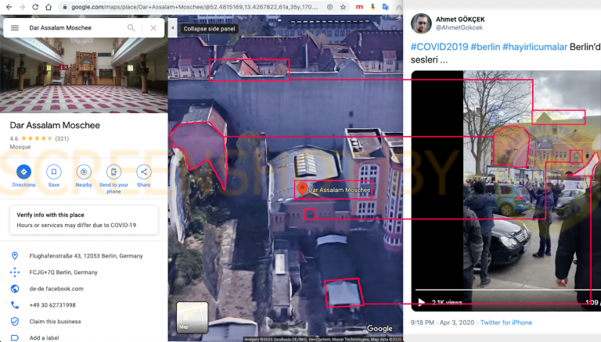The image size is (601, 342).
Task: Clear the Maps search with the X
Action: [x=153, y=28]
